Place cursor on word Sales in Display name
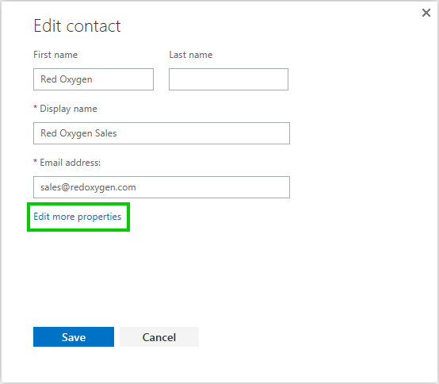This screenshot has height=384, width=439. click(105, 133)
